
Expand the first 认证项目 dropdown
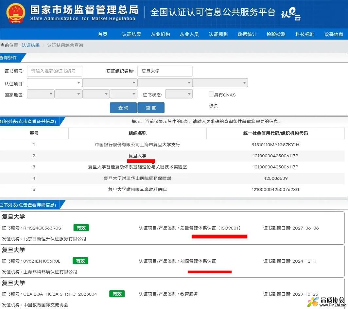54,83
